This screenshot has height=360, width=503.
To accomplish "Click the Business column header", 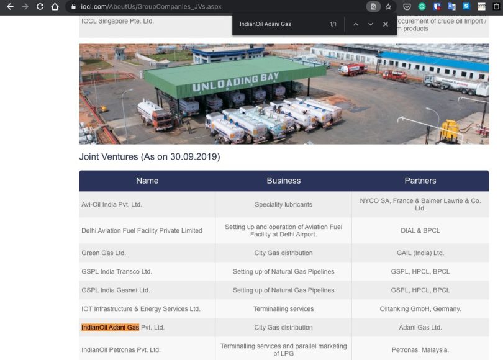I will pyautogui.click(x=284, y=181).
